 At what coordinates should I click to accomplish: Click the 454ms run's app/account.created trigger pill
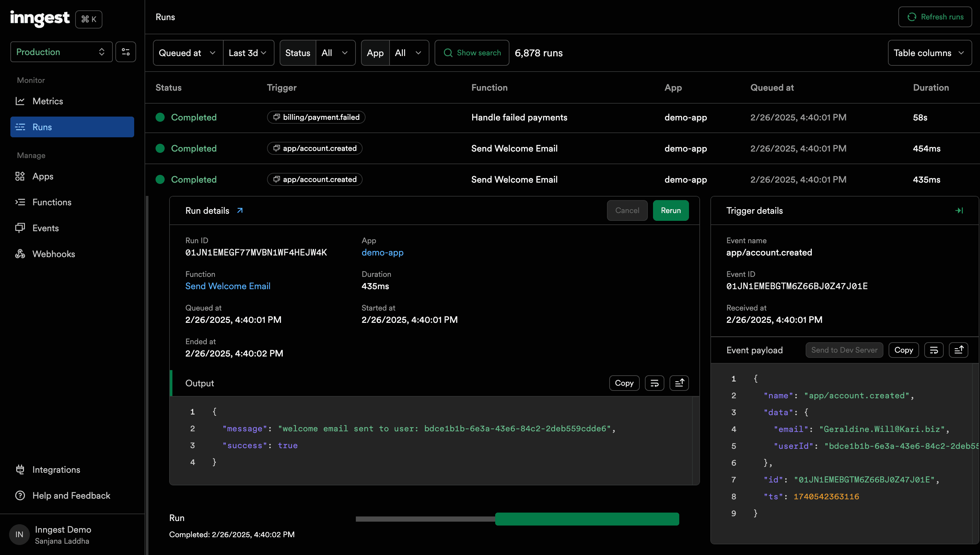[x=315, y=148]
